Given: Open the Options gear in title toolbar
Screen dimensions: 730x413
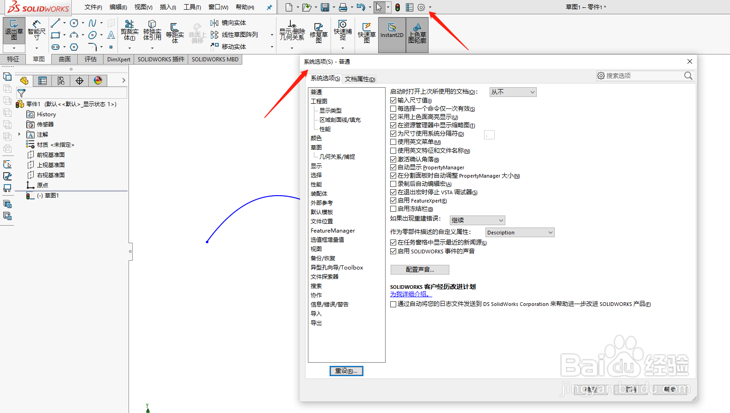Looking at the screenshot, I should point(421,7).
